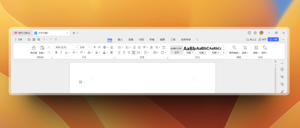Align text right
Viewport: 300px width, 128px height.
[129, 53]
